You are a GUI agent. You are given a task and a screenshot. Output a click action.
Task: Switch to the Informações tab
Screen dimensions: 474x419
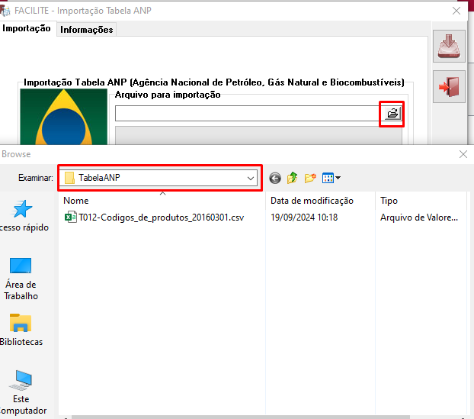(x=86, y=30)
